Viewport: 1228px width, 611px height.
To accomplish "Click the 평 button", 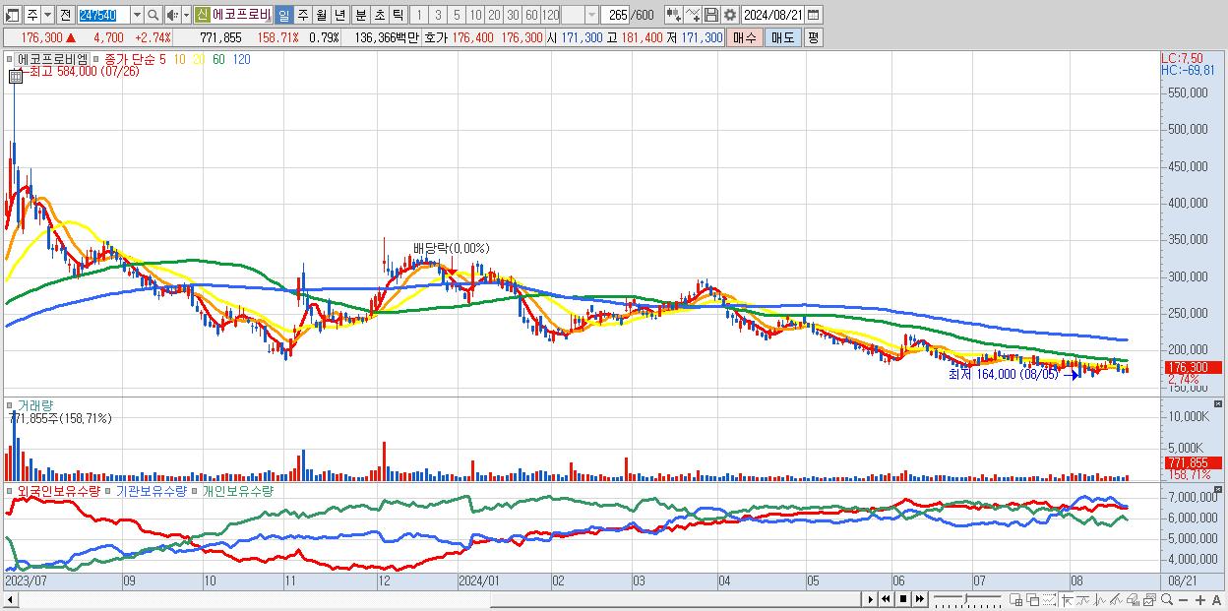I will click(x=814, y=37).
